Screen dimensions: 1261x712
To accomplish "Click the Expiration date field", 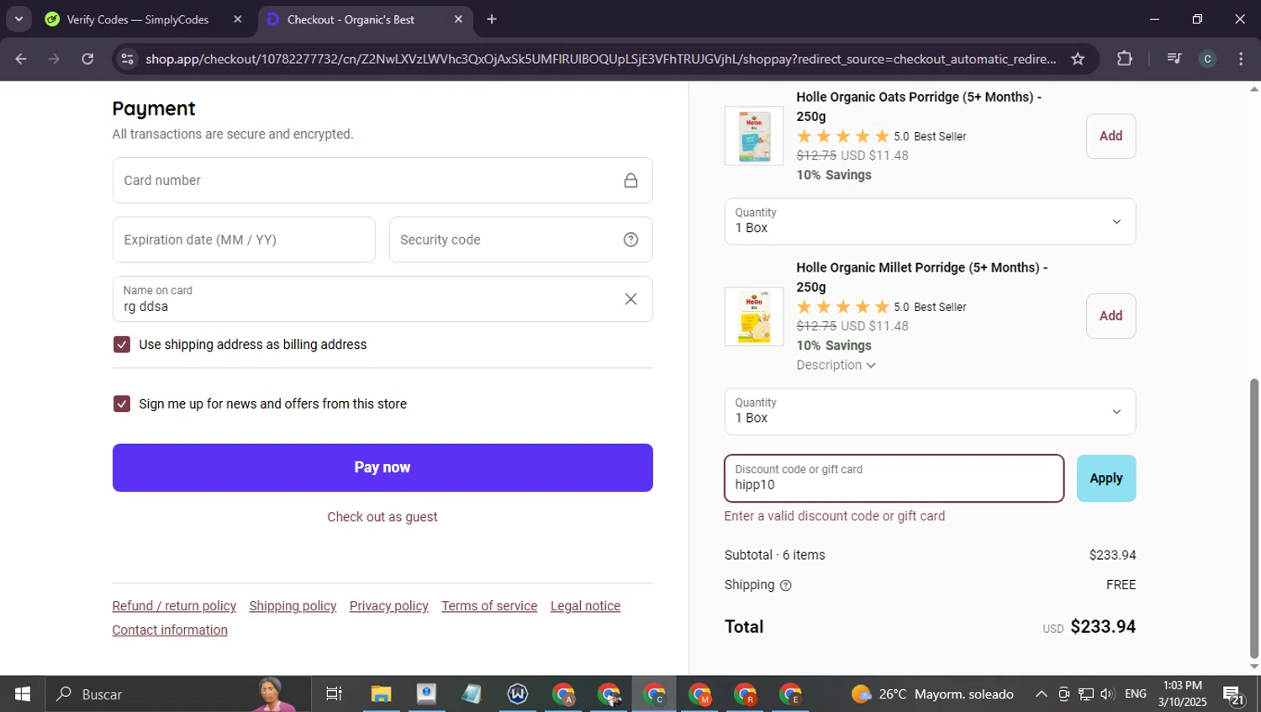I will click(x=244, y=240).
